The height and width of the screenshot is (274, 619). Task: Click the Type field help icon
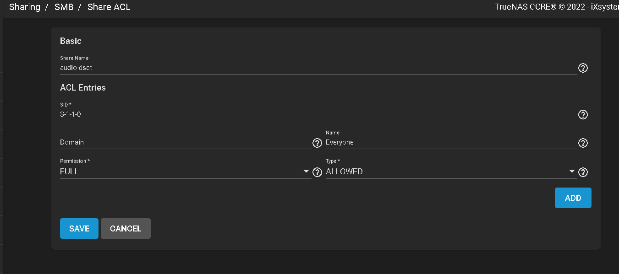583,172
